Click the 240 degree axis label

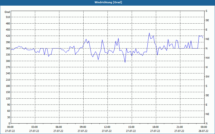pyautogui.click(x=8, y=73)
